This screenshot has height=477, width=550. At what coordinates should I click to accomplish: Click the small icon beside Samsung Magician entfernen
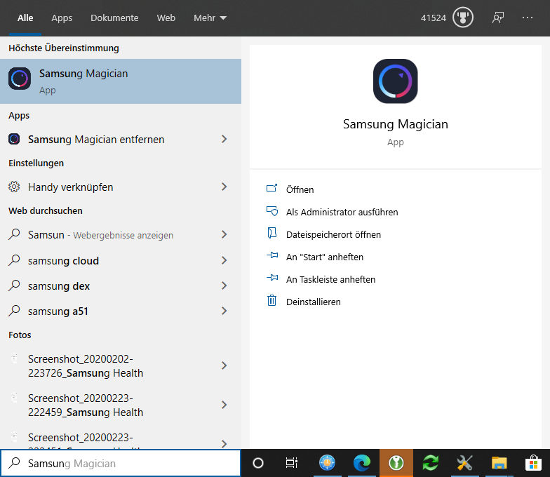(x=14, y=139)
